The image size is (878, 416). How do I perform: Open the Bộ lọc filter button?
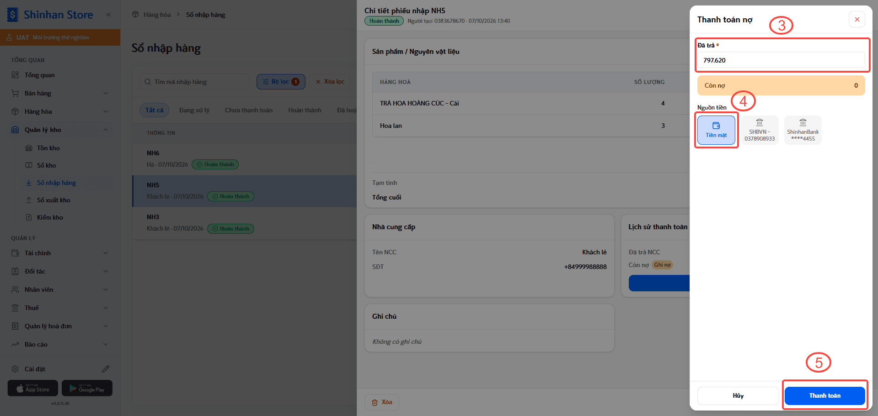click(x=281, y=82)
